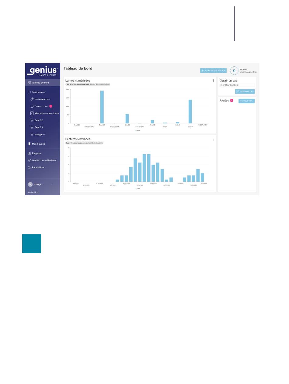This screenshot has width=289, height=384.
Task: Click the tallest bar in Lames numérisées
Action: point(102,107)
